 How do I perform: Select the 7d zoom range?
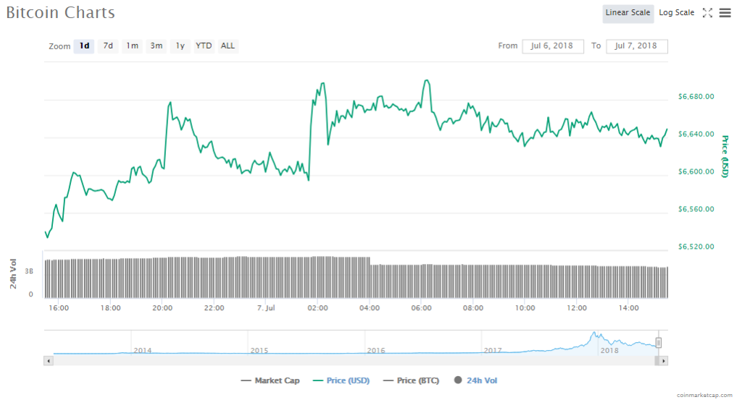tap(108, 46)
